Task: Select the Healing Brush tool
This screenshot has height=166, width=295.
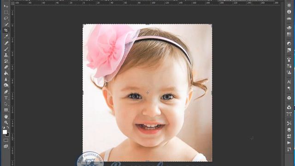Action: pyautogui.click(x=6, y=43)
